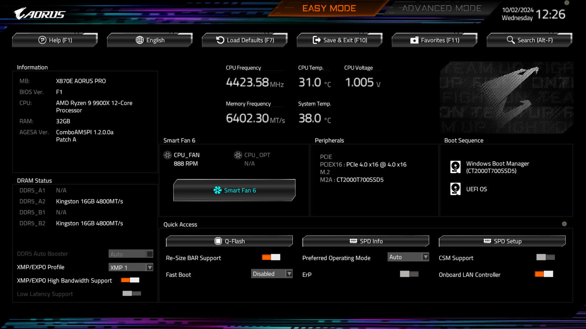Viewport: 586px width, 329px height.
Task: Open Search (Alt-F)
Action: (x=529, y=40)
